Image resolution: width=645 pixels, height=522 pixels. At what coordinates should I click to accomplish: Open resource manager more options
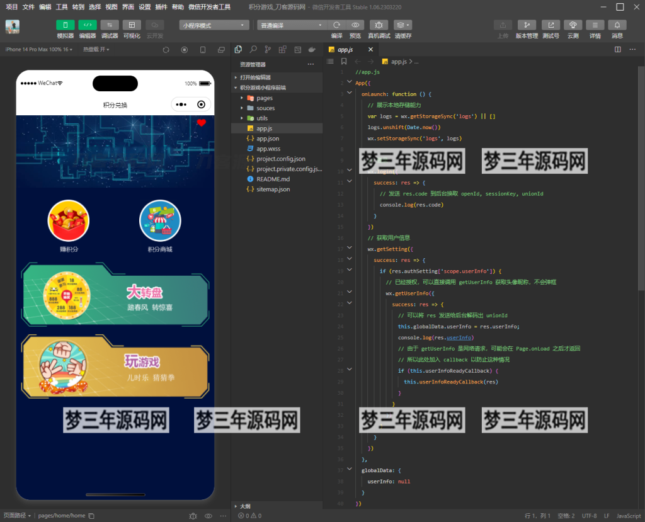click(311, 64)
